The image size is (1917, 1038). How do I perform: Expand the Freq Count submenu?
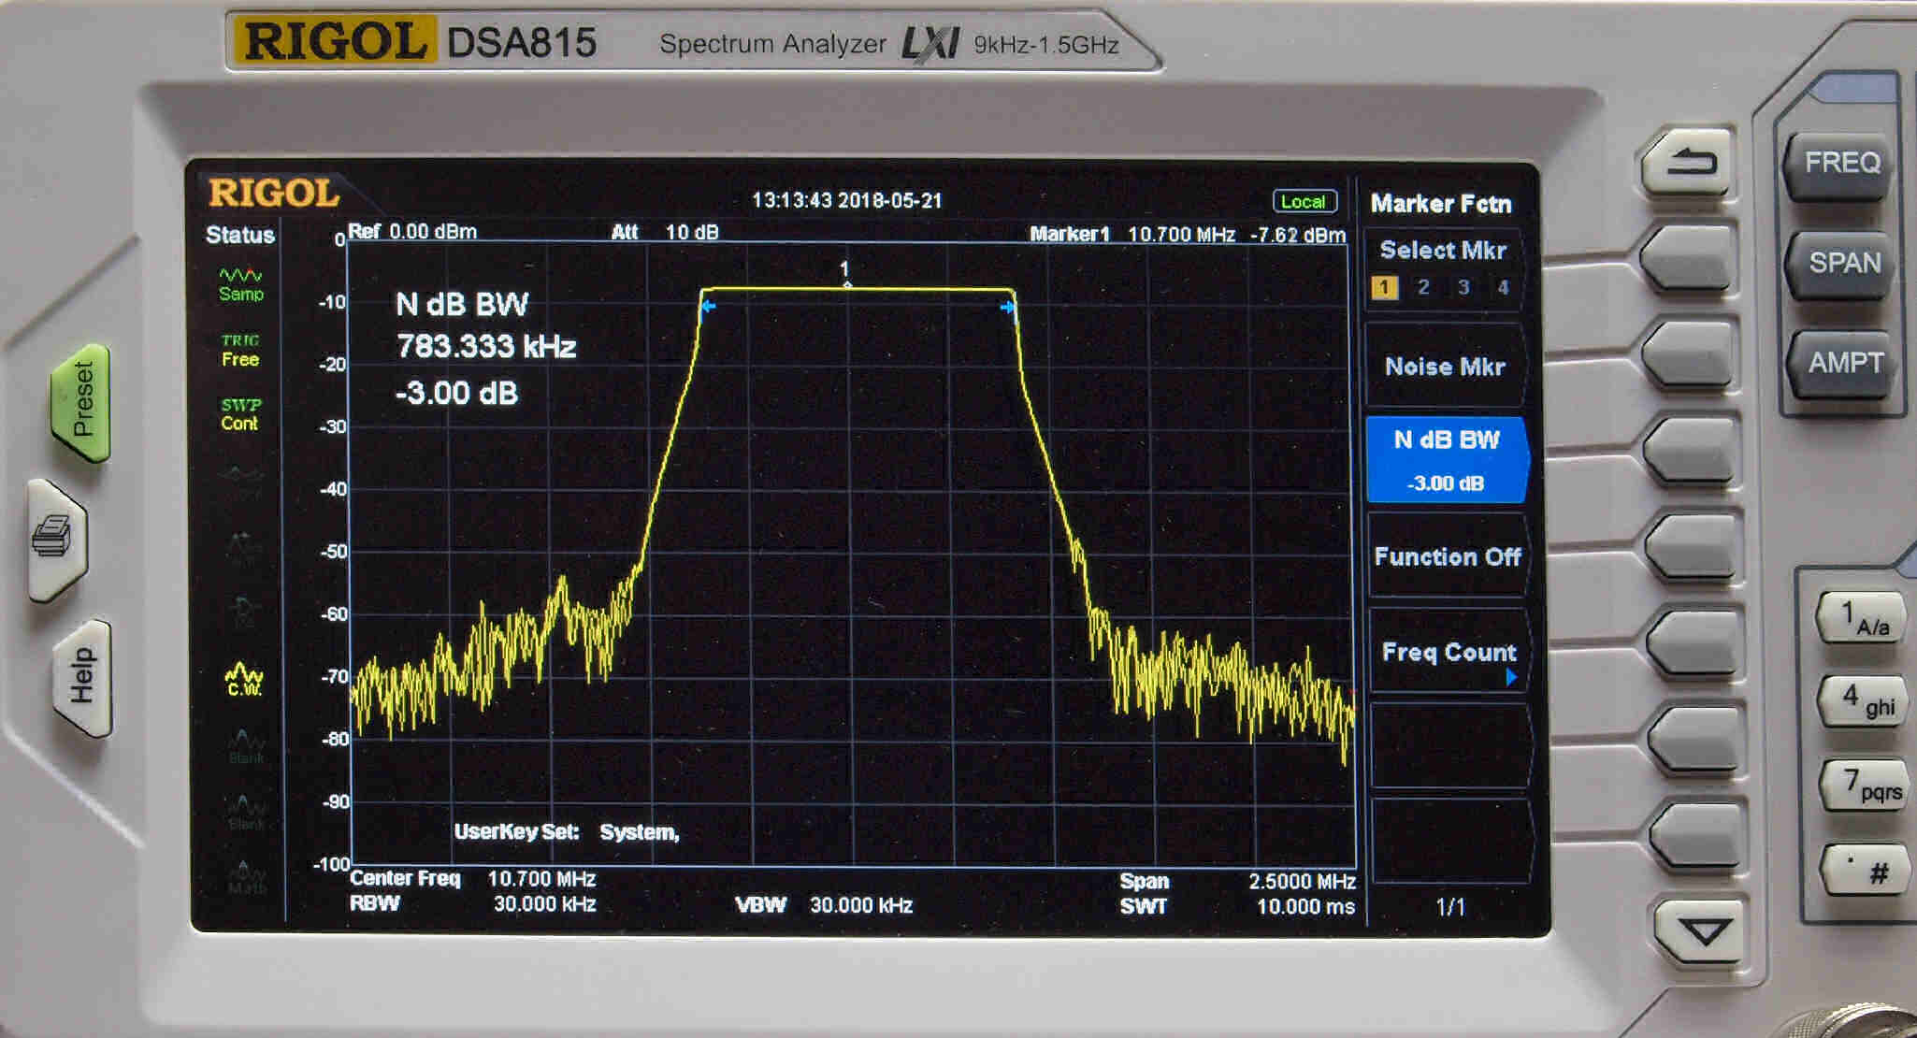[x=1448, y=653]
